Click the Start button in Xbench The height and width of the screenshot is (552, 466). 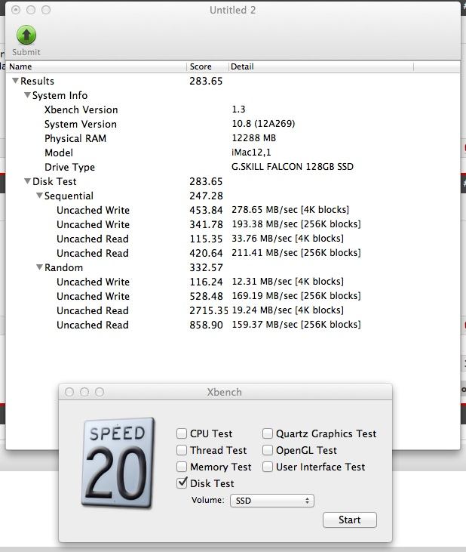click(350, 520)
